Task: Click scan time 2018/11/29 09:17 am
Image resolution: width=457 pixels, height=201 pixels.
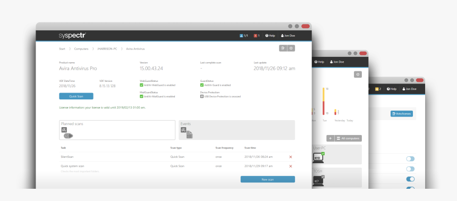Action: pos(258,166)
